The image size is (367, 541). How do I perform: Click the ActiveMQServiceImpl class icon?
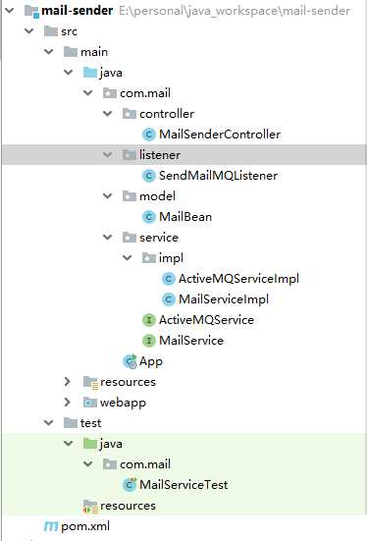pos(169,279)
